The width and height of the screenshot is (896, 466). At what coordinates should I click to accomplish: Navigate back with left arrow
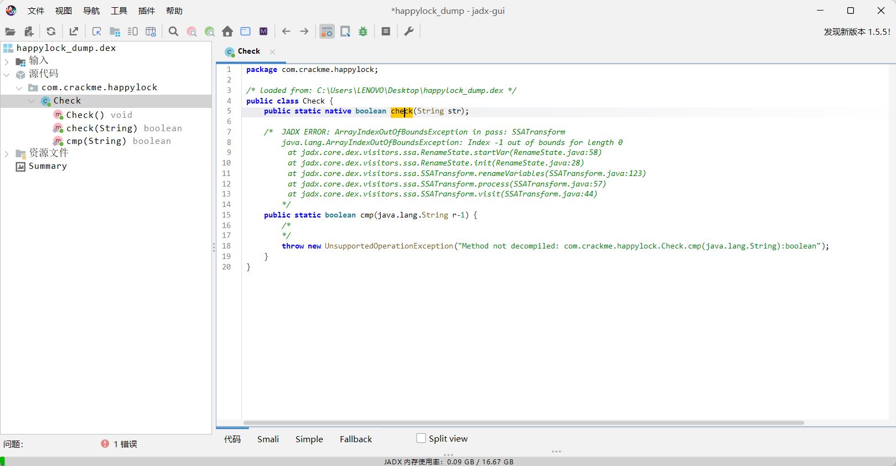tap(286, 32)
